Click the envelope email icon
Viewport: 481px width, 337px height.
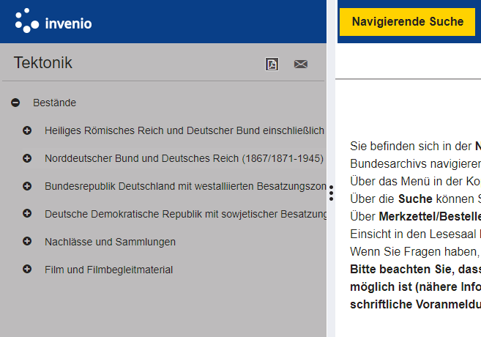(x=301, y=64)
